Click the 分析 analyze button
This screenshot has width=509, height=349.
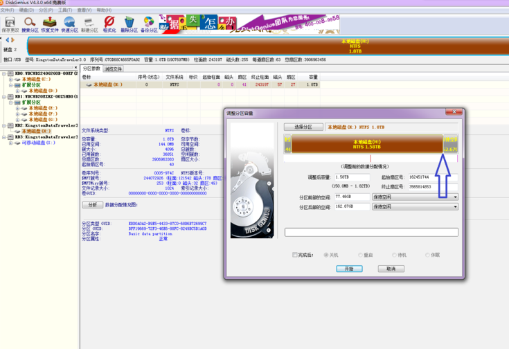[x=93, y=205]
